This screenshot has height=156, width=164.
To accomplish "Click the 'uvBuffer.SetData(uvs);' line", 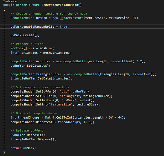I will pos(30,66).
